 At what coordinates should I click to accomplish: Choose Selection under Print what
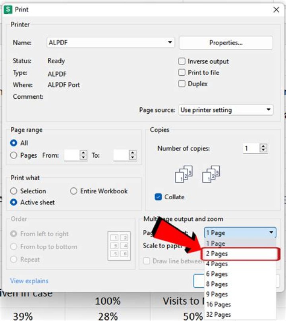click(x=14, y=191)
